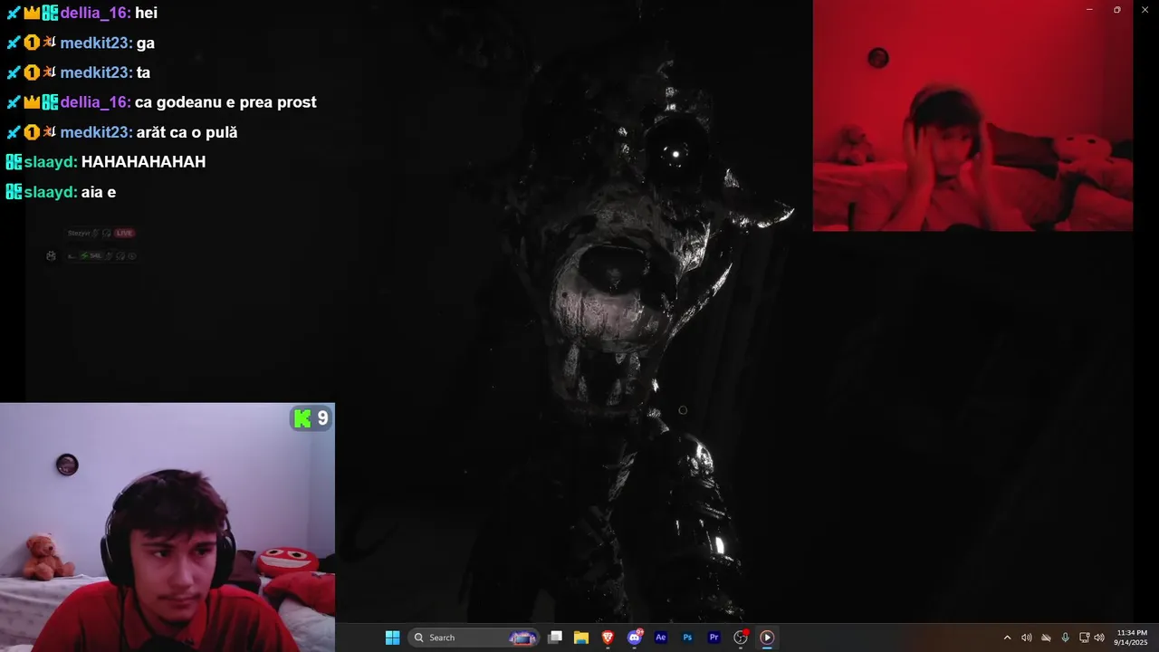Click the microphone tray icon
The height and width of the screenshot is (652, 1159).
(x=1065, y=638)
